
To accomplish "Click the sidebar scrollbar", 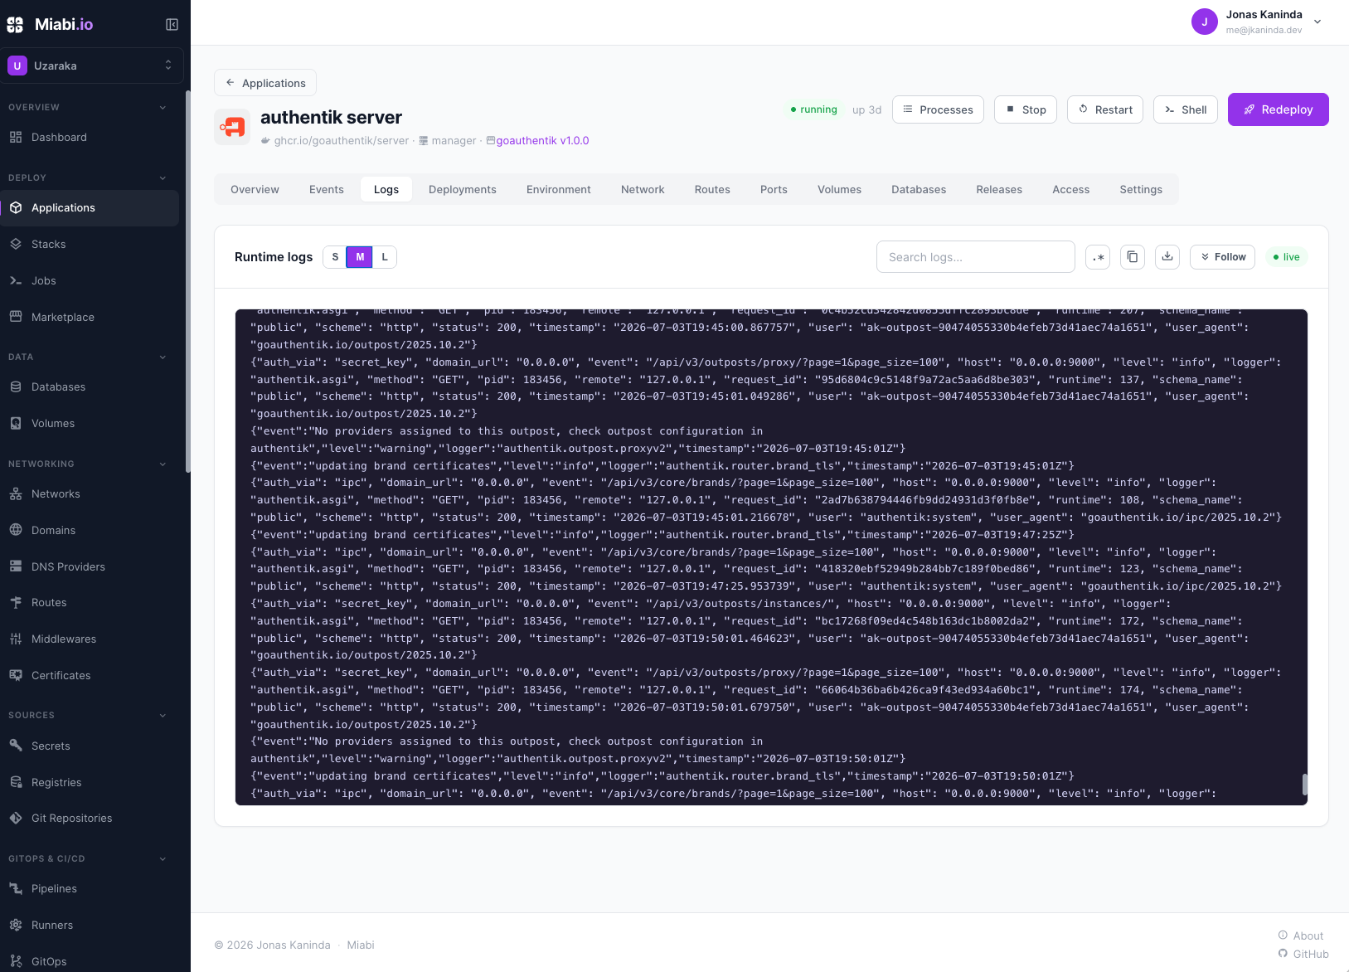I will click(188, 282).
